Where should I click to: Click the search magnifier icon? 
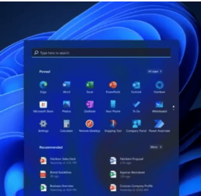(36, 52)
